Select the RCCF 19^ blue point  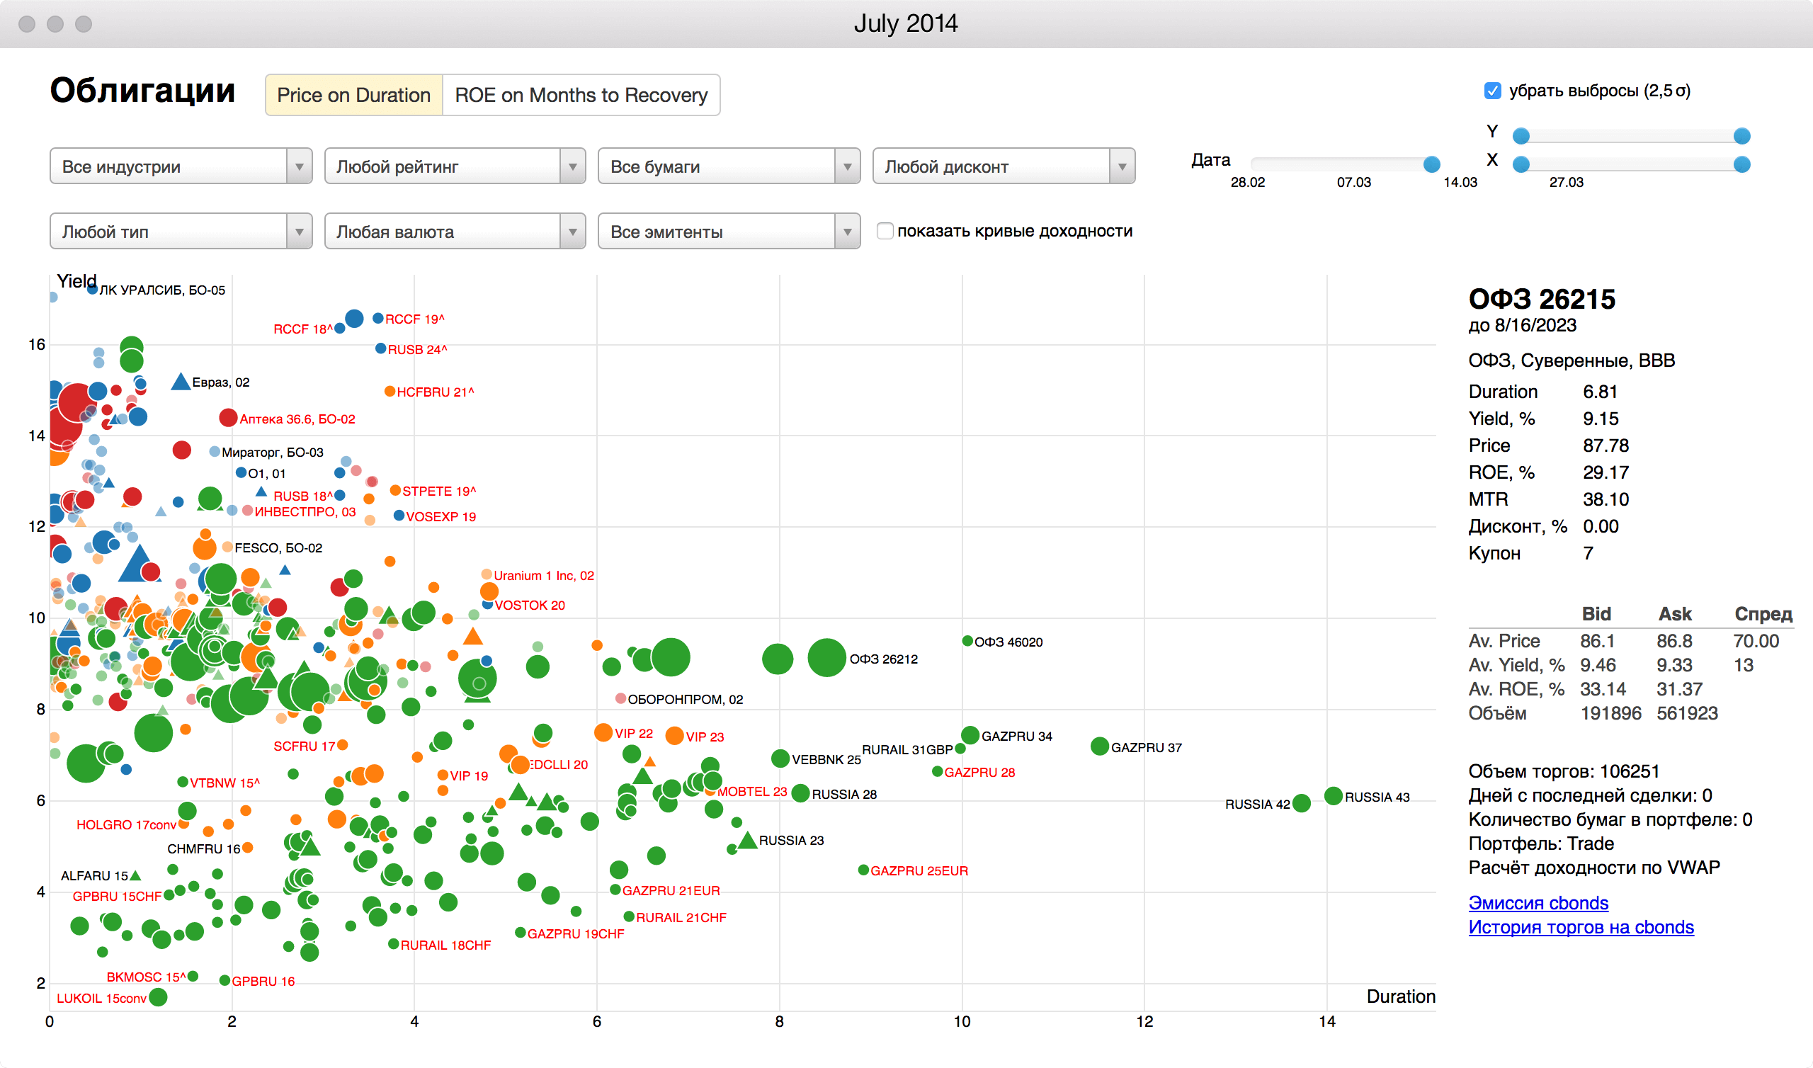pos(377,318)
